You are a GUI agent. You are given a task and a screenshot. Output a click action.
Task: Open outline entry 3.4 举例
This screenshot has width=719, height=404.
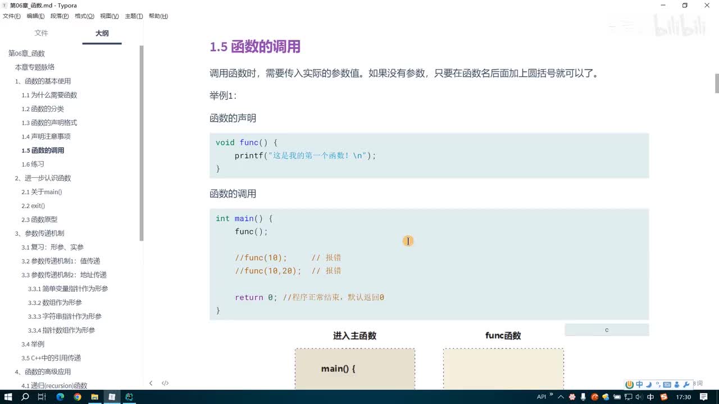pyautogui.click(x=33, y=344)
